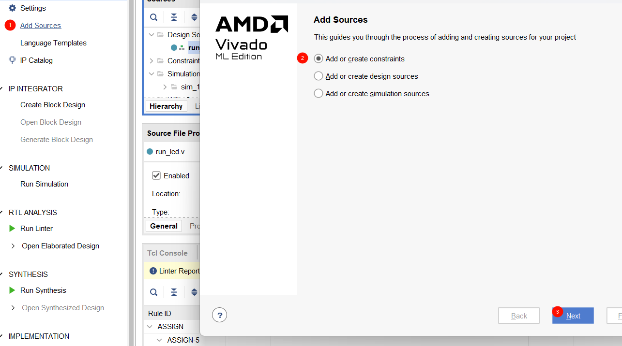The height and width of the screenshot is (346, 622).
Task: Open Language Templates
Action: point(53,43)
